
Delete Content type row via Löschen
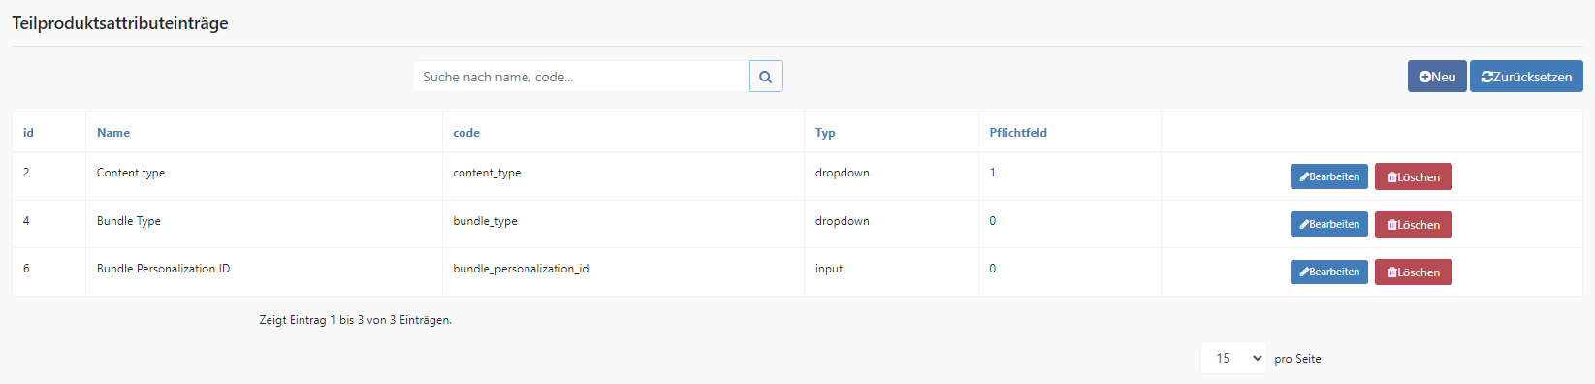click(x=1414, y=176)
